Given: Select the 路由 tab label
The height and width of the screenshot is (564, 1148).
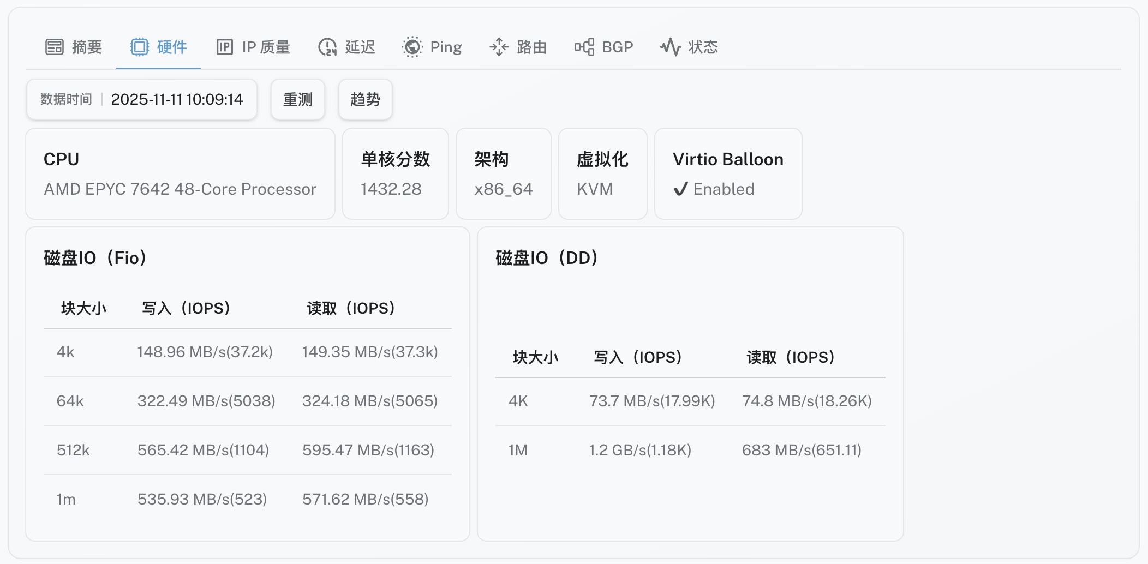Looking at the screenshot, I should pos(531,47).
